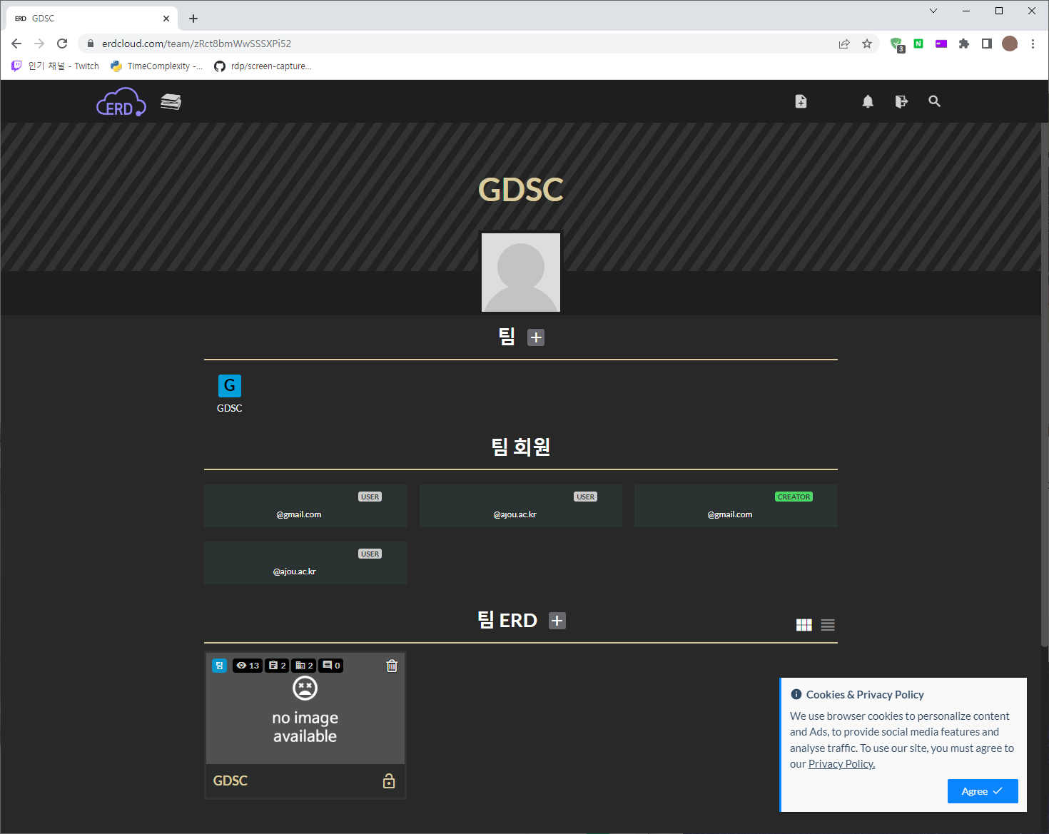This screenshot has width=1049, height=834.
Task: Open Chrome three-dot menu
Action: (1033, 44)
